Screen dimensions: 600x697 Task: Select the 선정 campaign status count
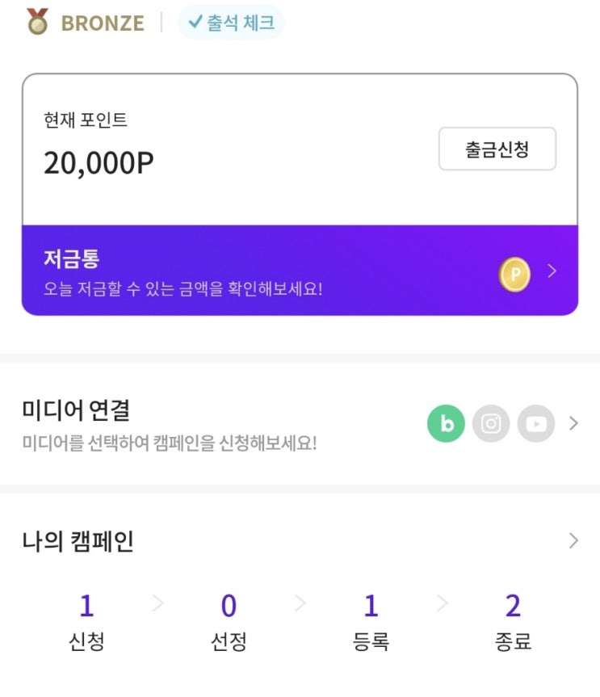229,623
